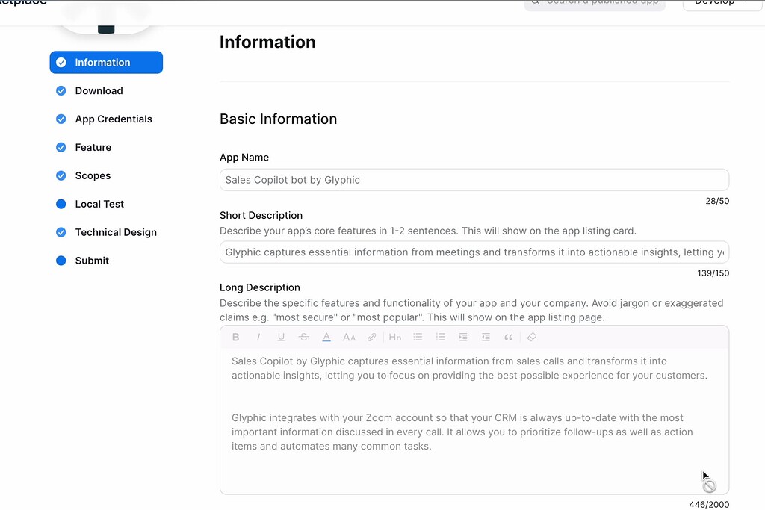765x510 pixels.
Task: Switch to the App Credentials section
Action: pos(114,119)
